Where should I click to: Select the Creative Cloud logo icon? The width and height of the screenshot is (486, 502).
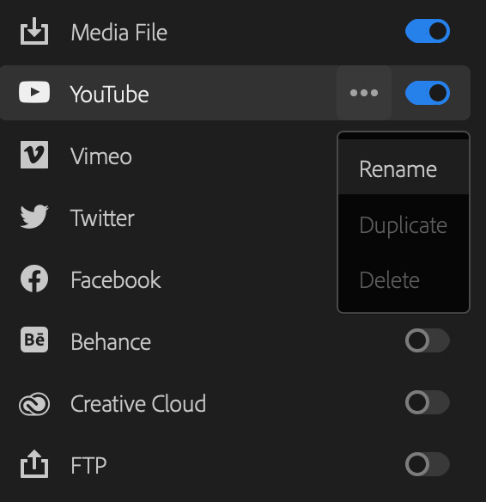[34, 404]
